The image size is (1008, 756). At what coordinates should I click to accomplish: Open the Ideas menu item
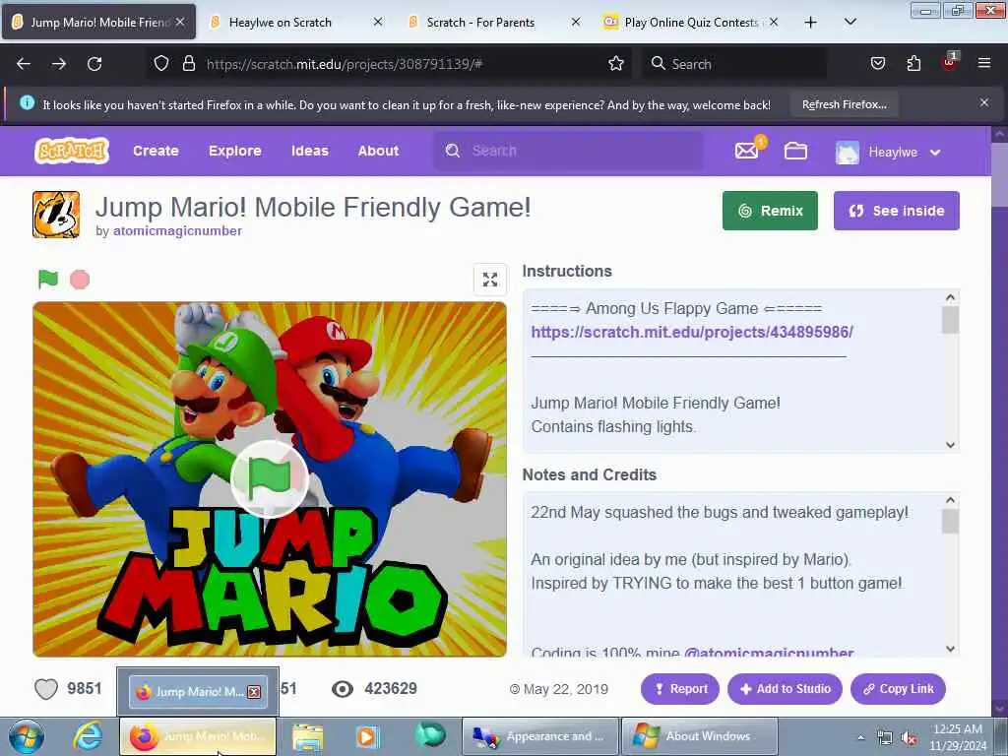[310, 151]
